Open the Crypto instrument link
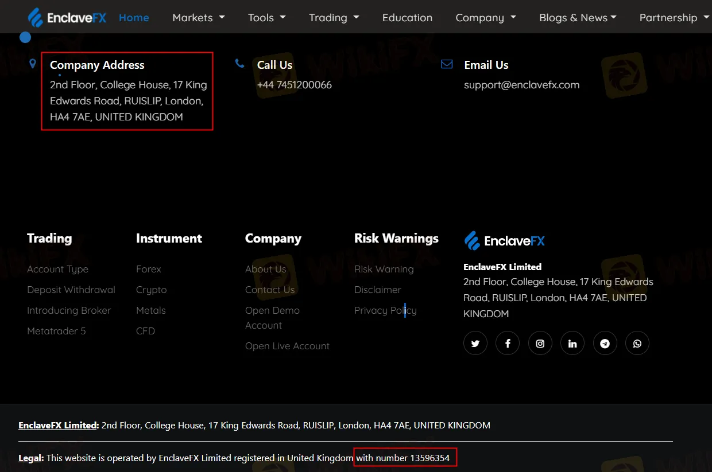 [152, 290]
